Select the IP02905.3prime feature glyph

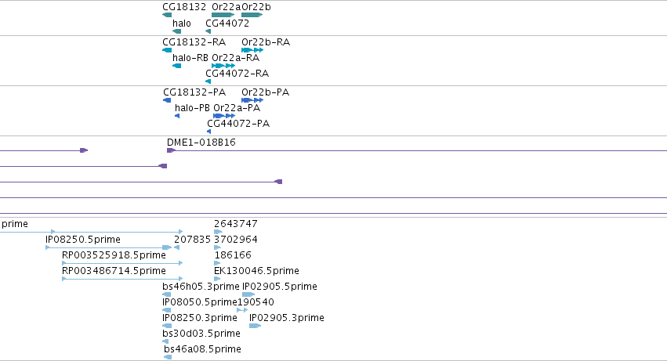tap(256, 326)
